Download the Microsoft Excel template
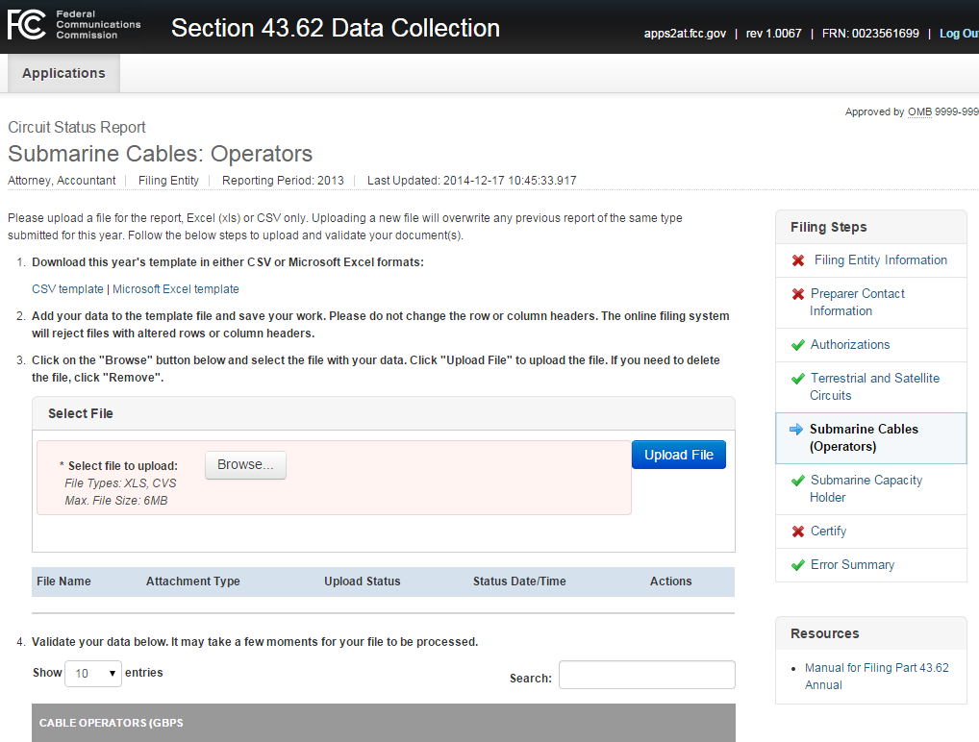This screenshot has height=742, width=979. pos(176,289)
